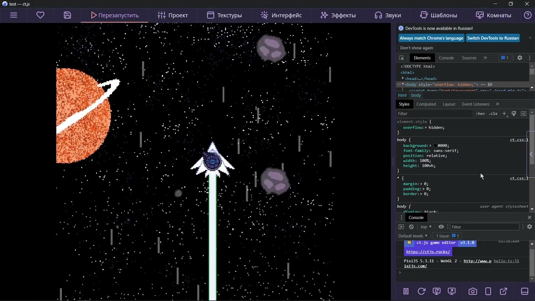Show more style subtabs with the chevrons
535x301 pixels.
tap(497, 104)
